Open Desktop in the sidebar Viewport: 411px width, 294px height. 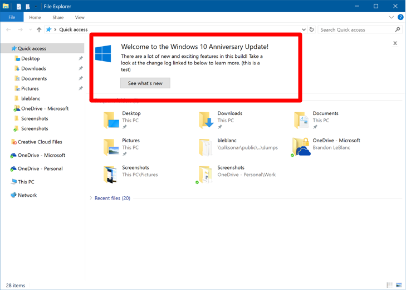pos(31,58)
